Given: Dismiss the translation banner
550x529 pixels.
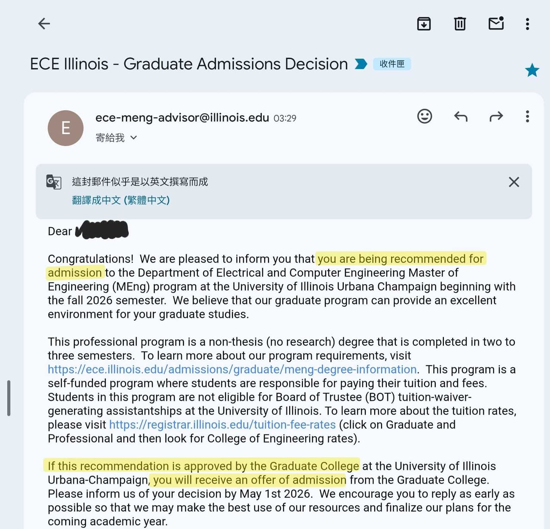Looking at the screenshot, I should [514, 182].
